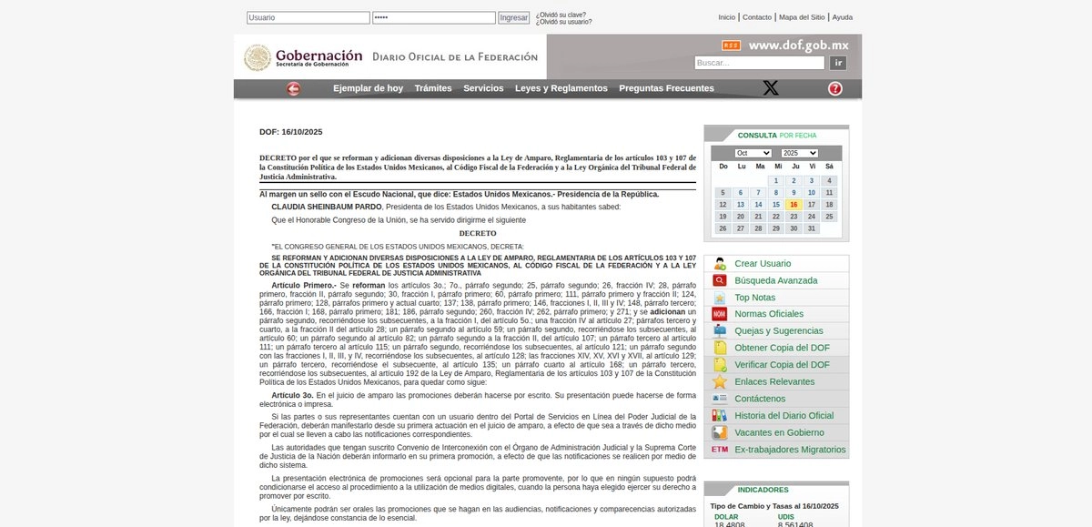Click inside the Usuario input field
This screenshot has width=1092, height=527.
[305, 16]
